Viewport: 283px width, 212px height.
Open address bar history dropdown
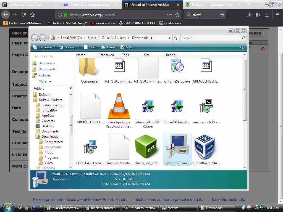[169, 38]
